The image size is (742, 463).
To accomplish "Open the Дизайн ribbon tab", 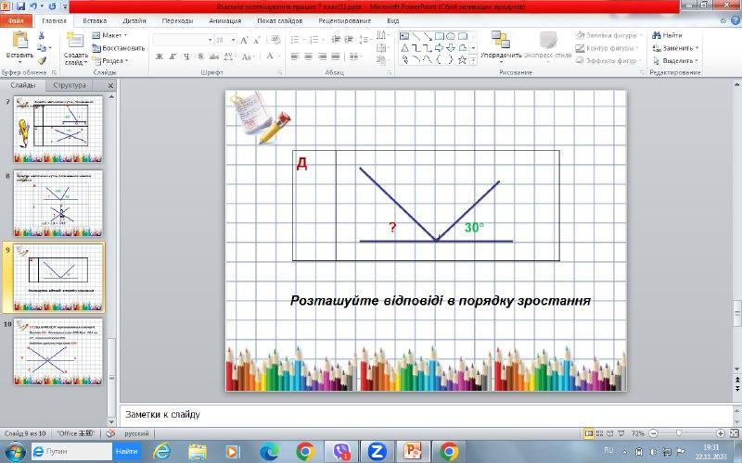I will [x=134, y=20].
